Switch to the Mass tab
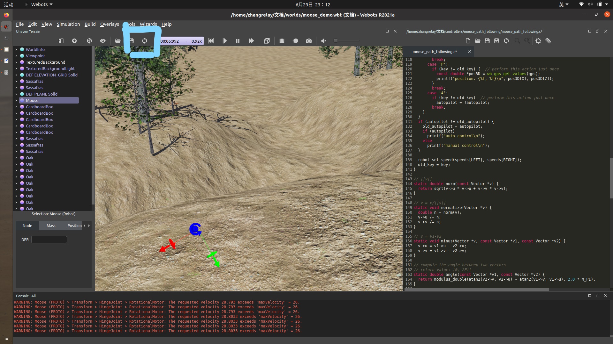This screenshot has width=613, height=344. [x=51, y=226]
